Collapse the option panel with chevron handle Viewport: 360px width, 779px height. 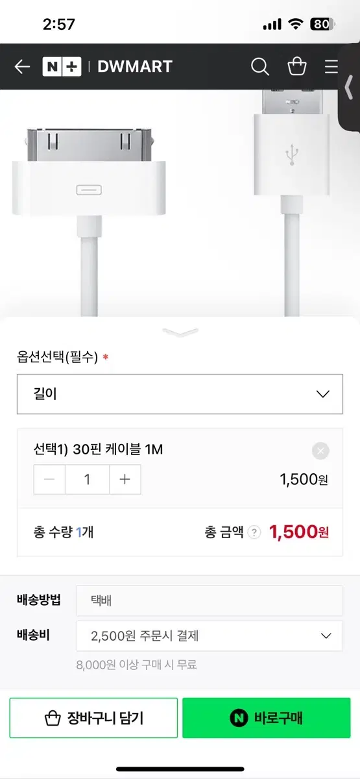(180, 332)
